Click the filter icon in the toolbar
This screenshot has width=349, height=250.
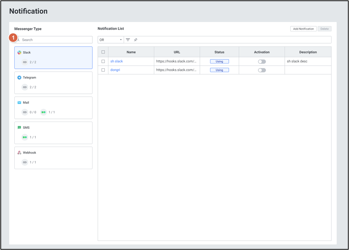coord(128,40)
